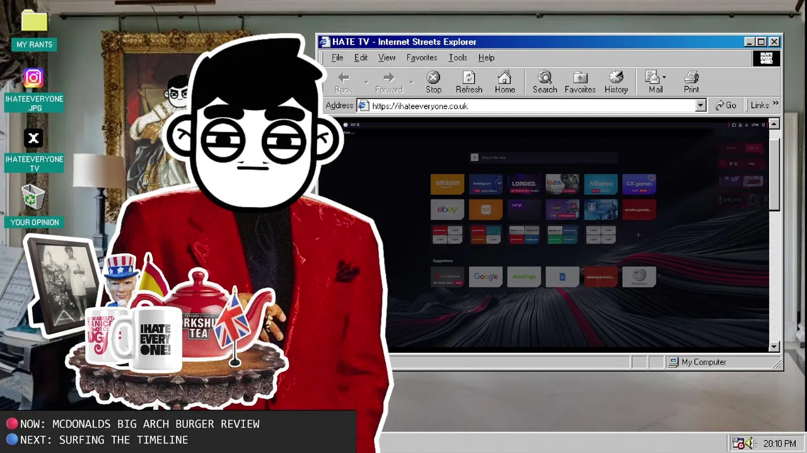
Task: Open the G2A speed dial tile
Action: point(562,184)
